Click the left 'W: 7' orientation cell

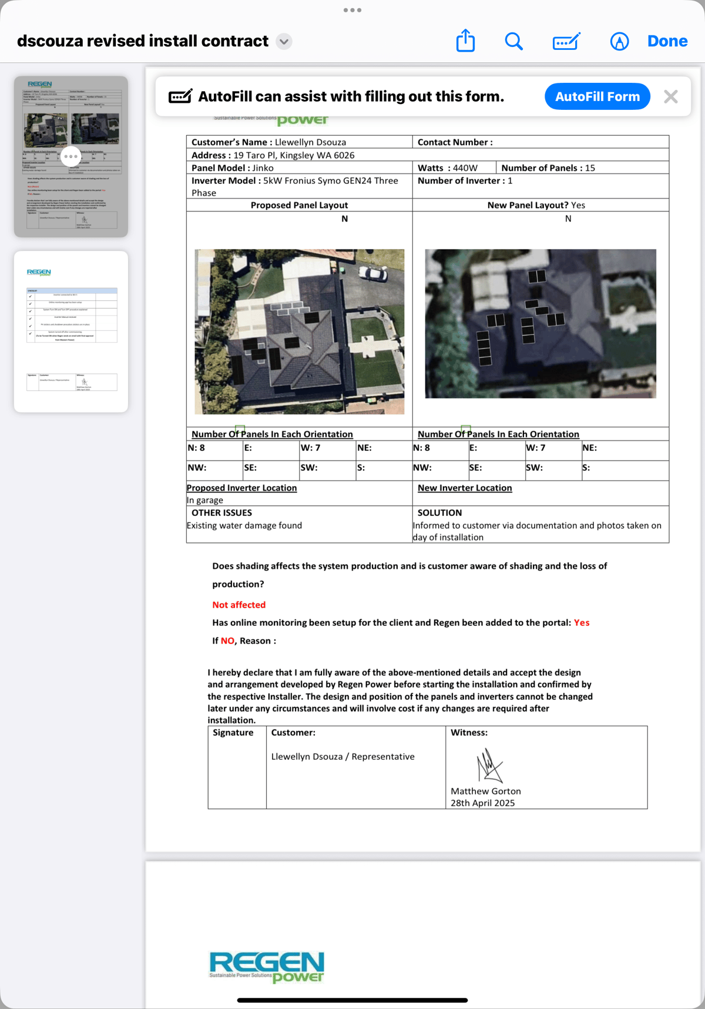(x=327, y=451)
